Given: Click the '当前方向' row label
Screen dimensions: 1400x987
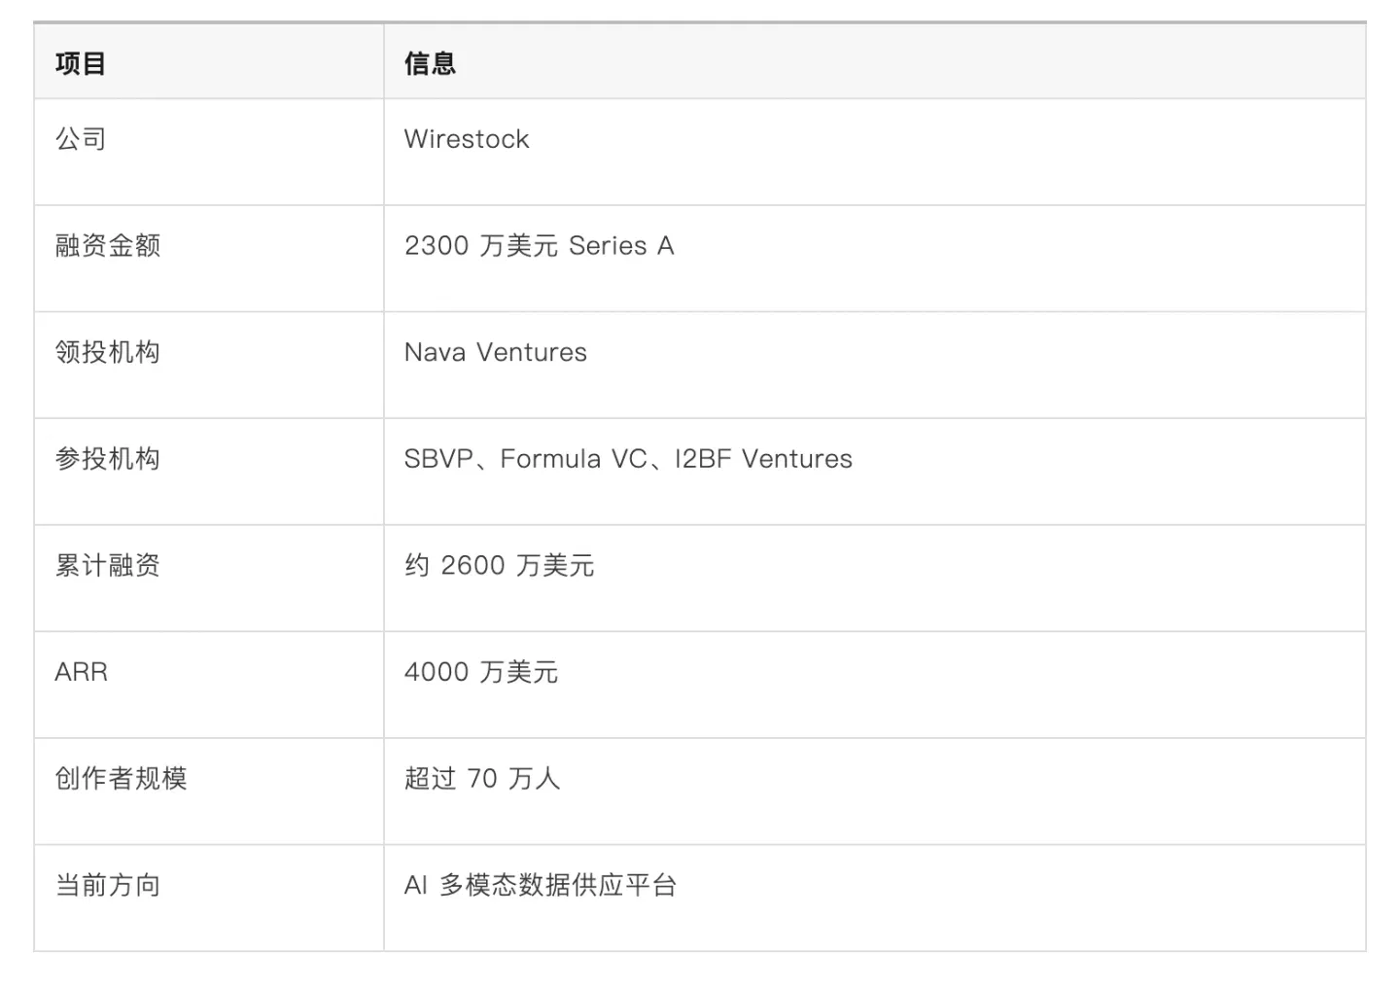Looking at the screenshot, I should (107, 885).
